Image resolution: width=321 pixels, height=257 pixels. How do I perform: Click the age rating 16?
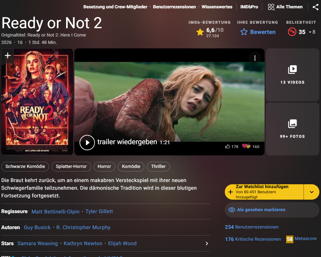(x=20, y=42)
